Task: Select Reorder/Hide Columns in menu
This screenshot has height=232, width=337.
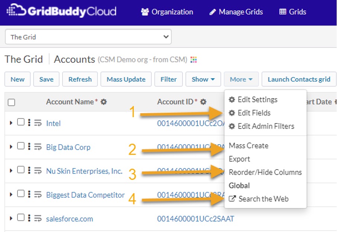Action: (266, 172)
